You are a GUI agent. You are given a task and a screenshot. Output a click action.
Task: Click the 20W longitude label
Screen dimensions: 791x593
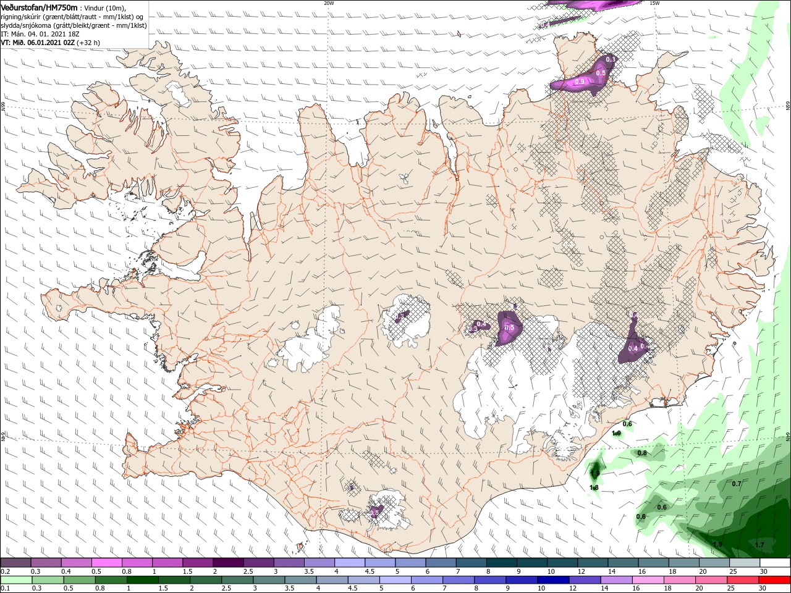(x=329, y=3)
